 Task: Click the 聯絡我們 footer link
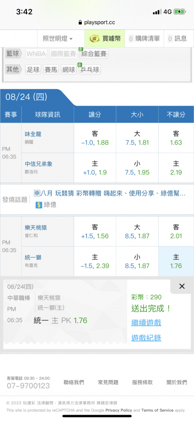coord(73,382)
